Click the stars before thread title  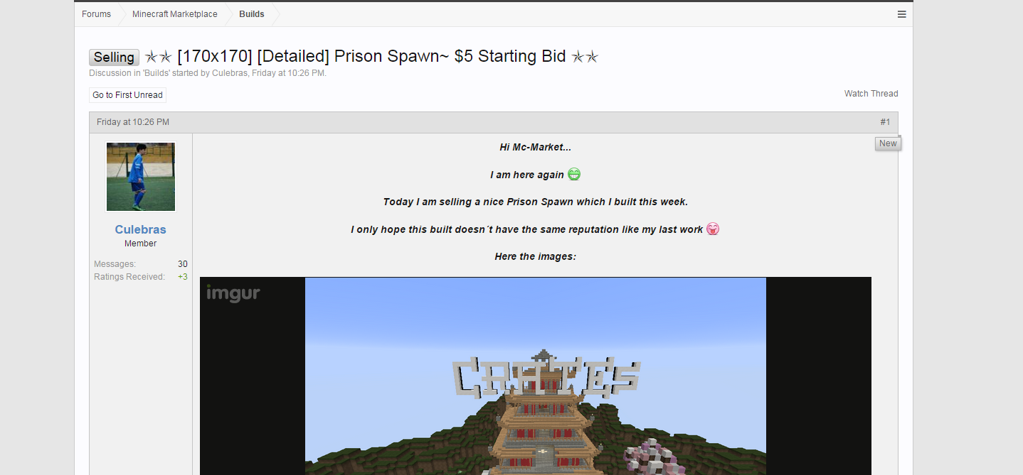[x=158, y=57]
